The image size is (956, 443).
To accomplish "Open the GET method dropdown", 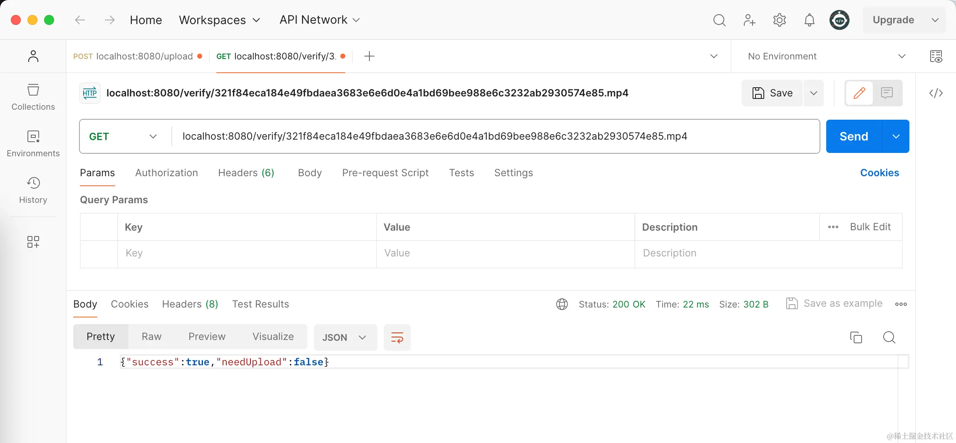I will (x=123, y=136).
